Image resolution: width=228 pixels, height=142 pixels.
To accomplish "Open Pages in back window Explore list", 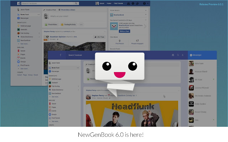I will pyautogui.click(x=21, y=54).
